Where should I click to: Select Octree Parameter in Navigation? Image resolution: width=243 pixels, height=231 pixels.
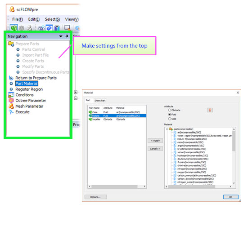(x=31, y=100)
